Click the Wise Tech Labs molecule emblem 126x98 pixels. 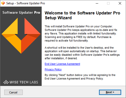pos(6,82)
